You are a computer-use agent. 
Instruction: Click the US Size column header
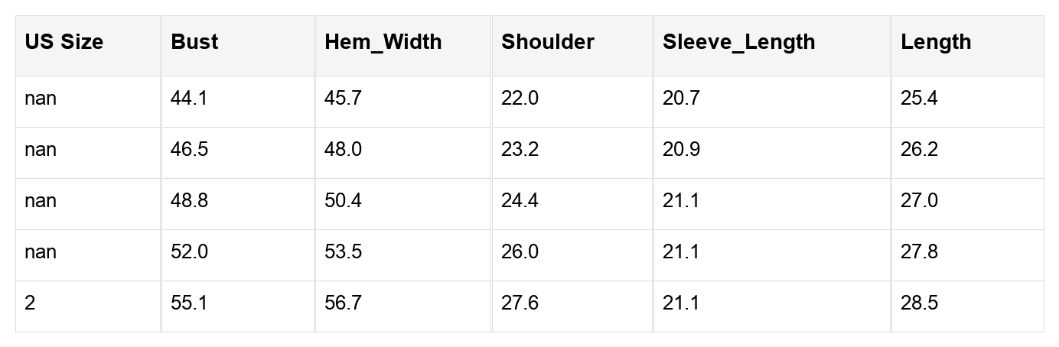point(64,42)
